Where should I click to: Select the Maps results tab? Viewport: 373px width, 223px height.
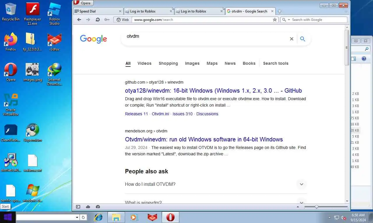pyautogui.click(x=212, y=63)
